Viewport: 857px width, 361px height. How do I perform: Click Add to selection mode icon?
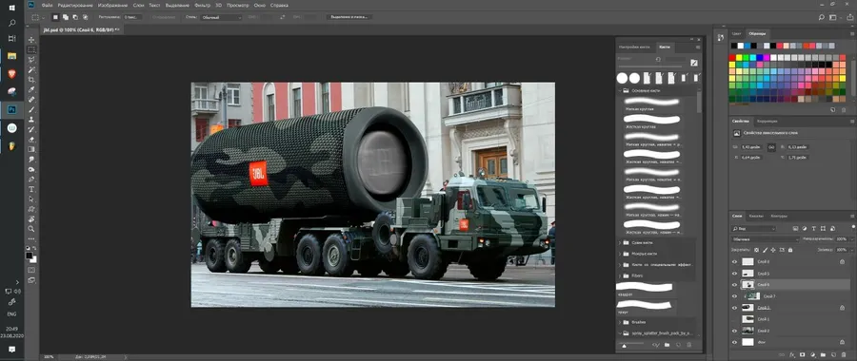[66, 17]
